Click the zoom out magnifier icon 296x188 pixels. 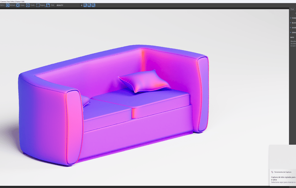pos(89,5)
